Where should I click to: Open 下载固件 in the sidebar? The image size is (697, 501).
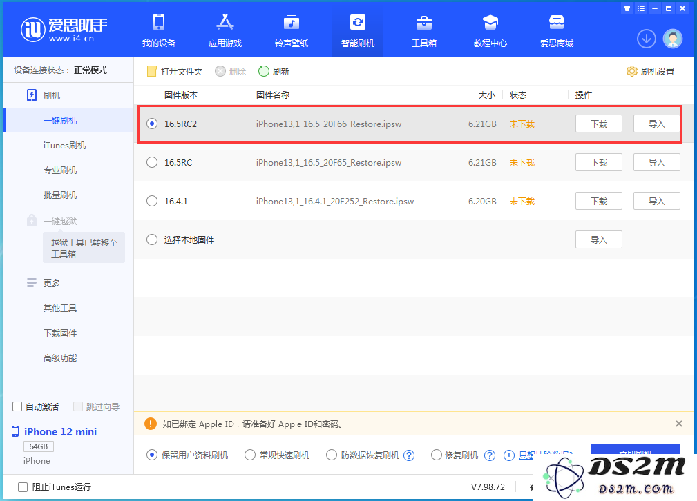pyautogui.click(x=60, y=333)
